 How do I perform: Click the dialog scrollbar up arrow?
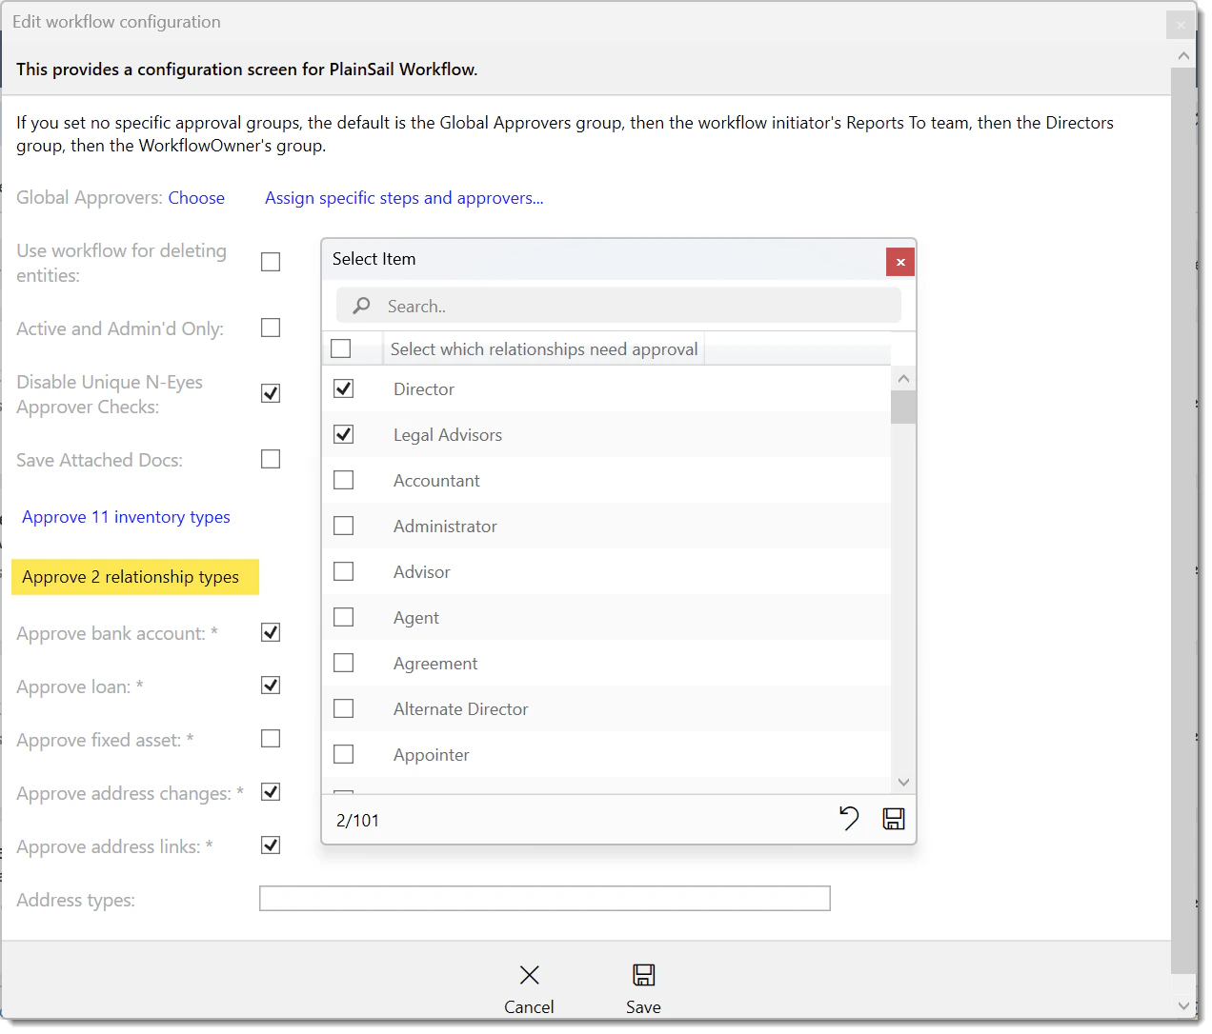tap(1183, 55)
